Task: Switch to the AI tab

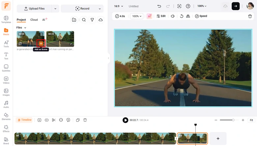Action: point(44,20)
